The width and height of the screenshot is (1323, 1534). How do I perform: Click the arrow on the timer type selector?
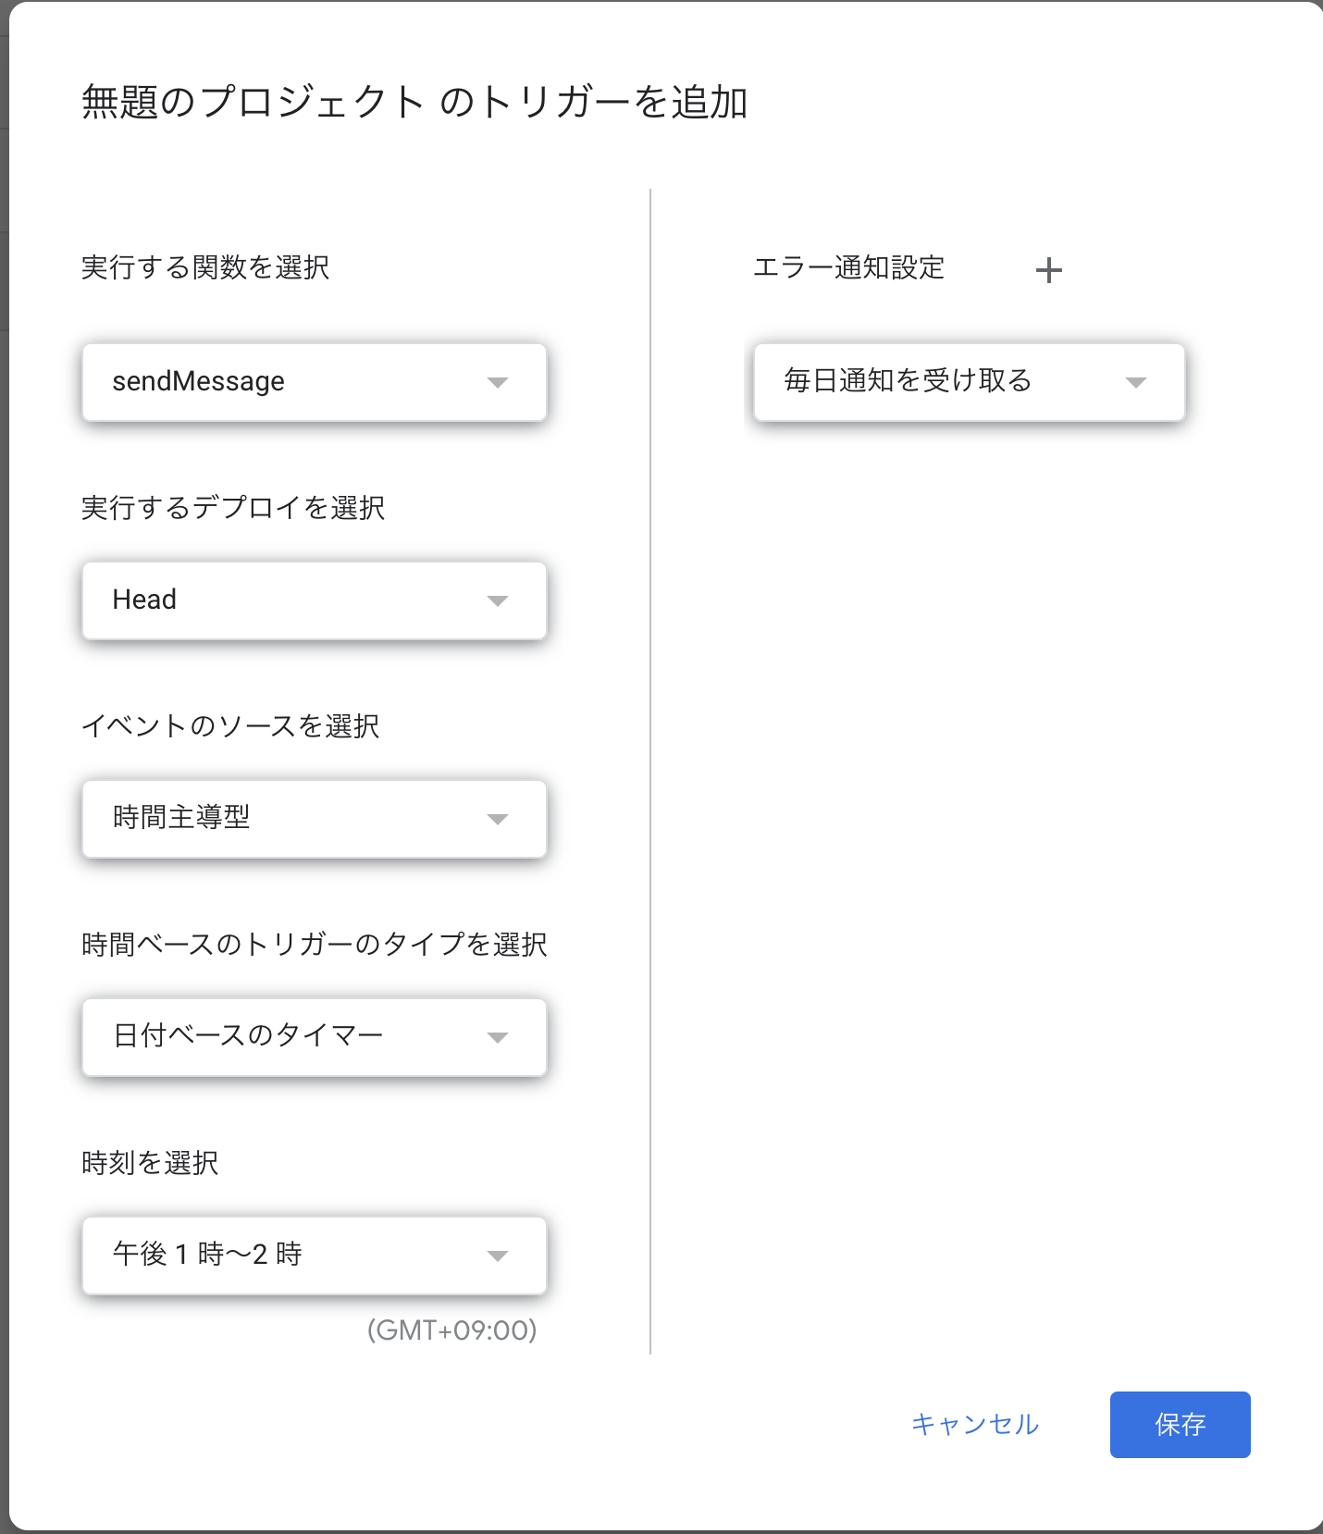point(499,1037)
